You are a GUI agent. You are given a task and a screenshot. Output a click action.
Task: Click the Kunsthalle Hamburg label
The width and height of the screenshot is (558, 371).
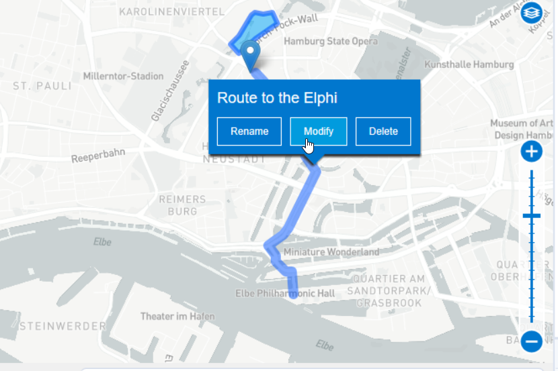tap(469, 65)
